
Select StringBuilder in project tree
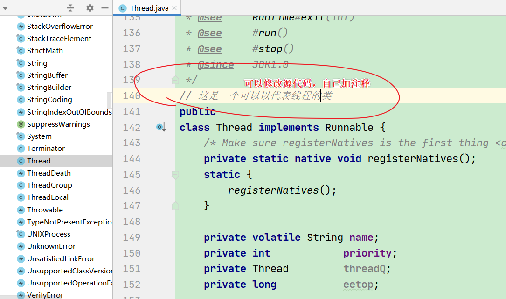[49, 88]
